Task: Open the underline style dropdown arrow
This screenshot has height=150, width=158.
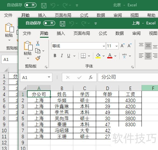Action: tap(75, 56)
